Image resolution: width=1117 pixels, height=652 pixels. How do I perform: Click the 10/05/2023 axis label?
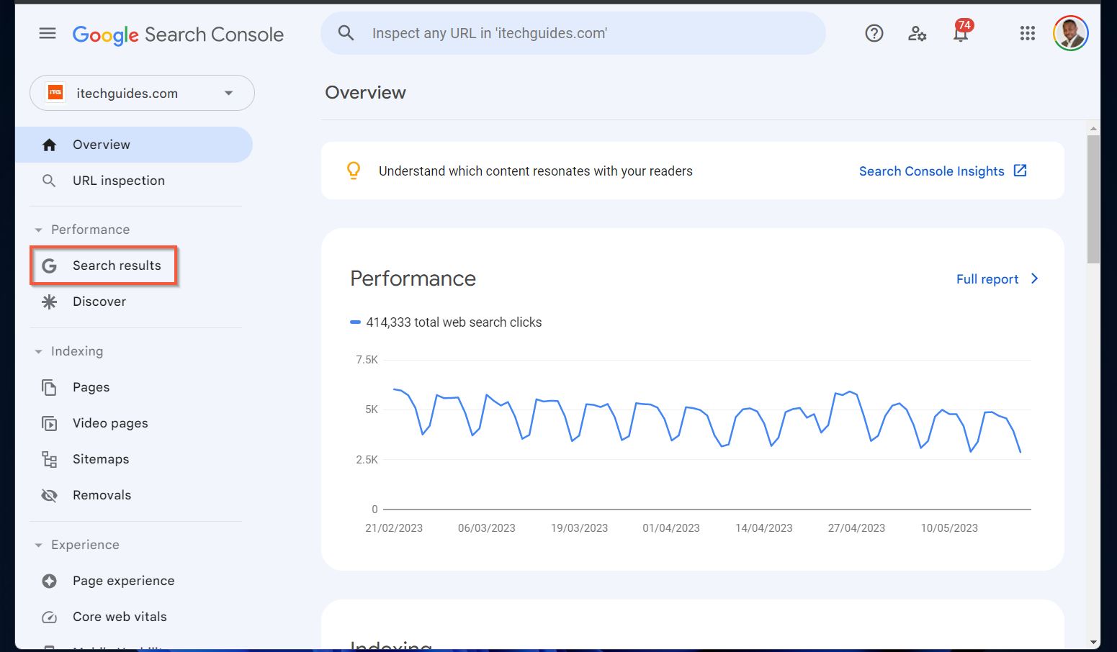(x=949, y=528)
